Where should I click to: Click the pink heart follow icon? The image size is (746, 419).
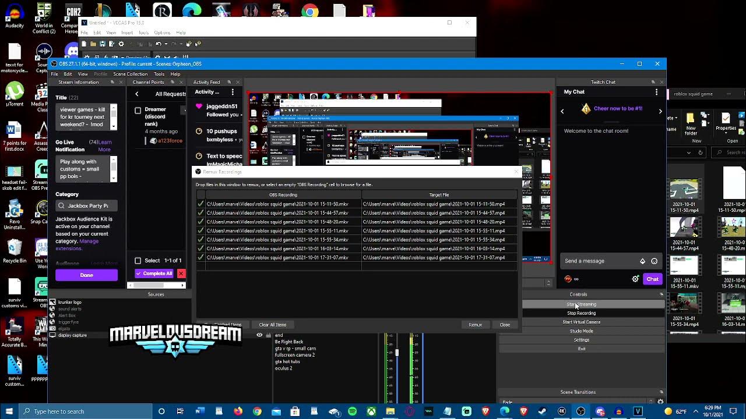pyautogui.click(x=199, y=106)
